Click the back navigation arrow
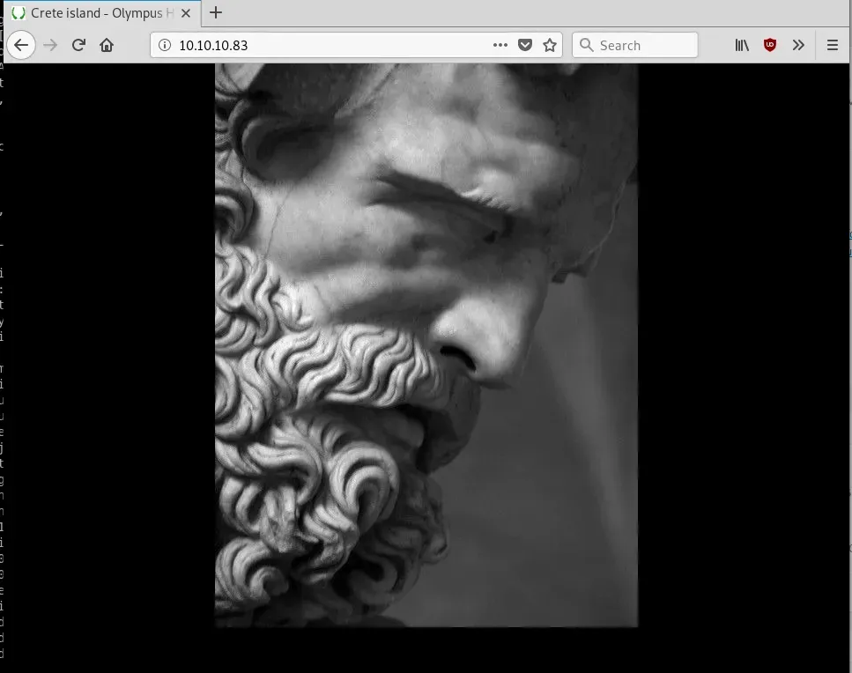This screenshot has height=673, width=852. (x=21, y=46)
